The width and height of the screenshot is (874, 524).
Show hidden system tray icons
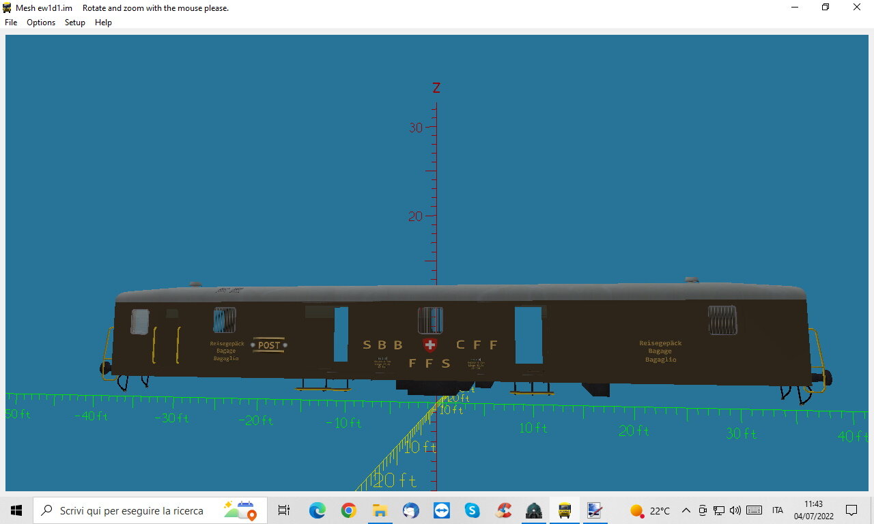click(686, 510)
